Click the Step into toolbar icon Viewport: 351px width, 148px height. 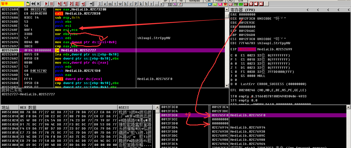point(60,4)
